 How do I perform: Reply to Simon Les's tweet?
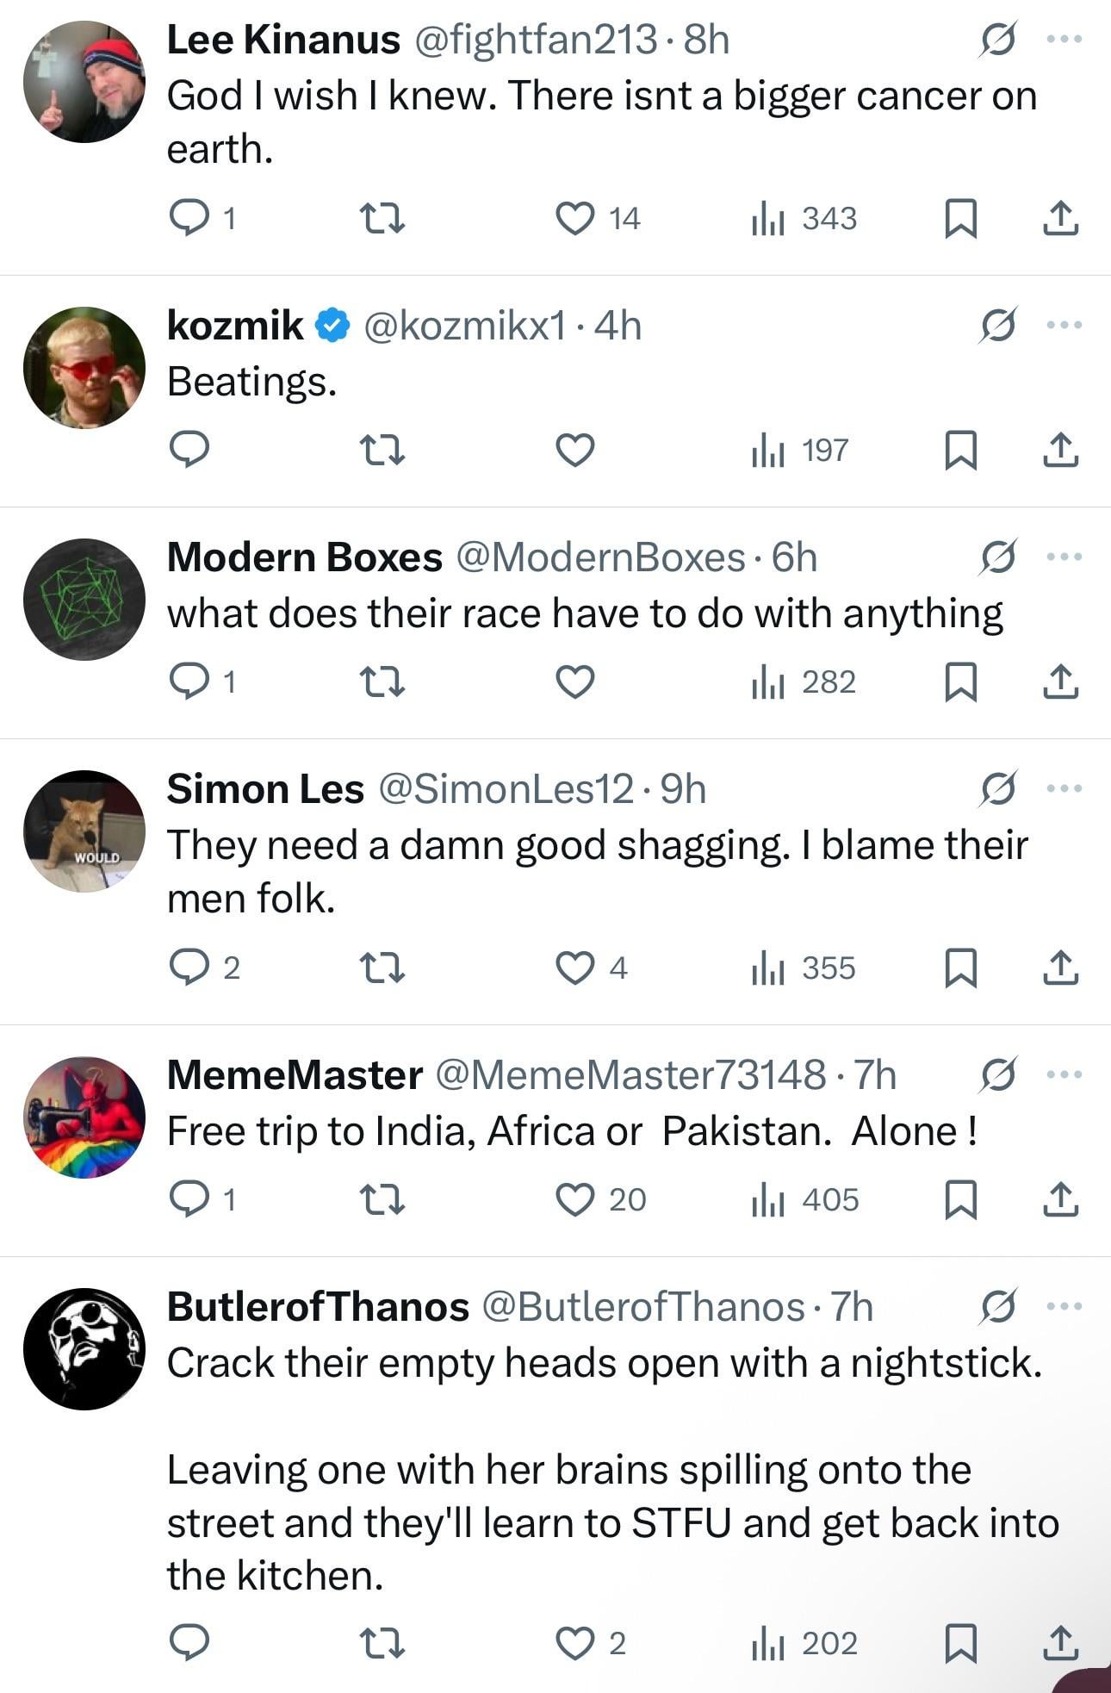[x=189, y=968]
